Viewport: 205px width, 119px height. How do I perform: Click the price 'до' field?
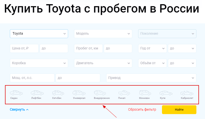[54, 48]
